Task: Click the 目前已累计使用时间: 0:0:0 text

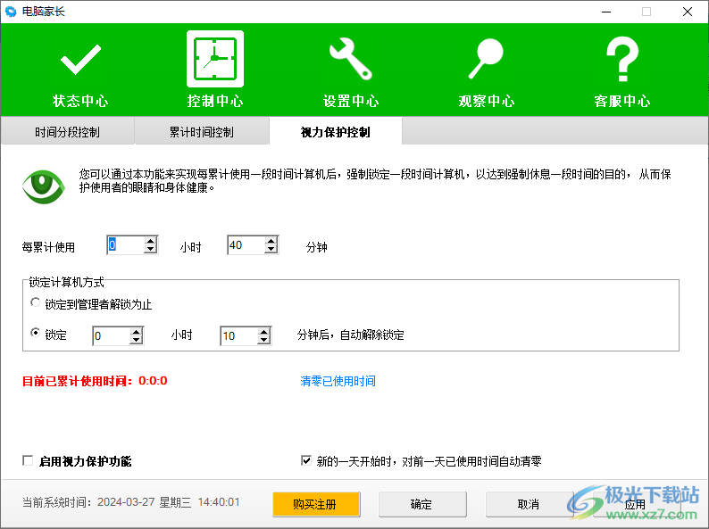Action: tap(95, 381)
